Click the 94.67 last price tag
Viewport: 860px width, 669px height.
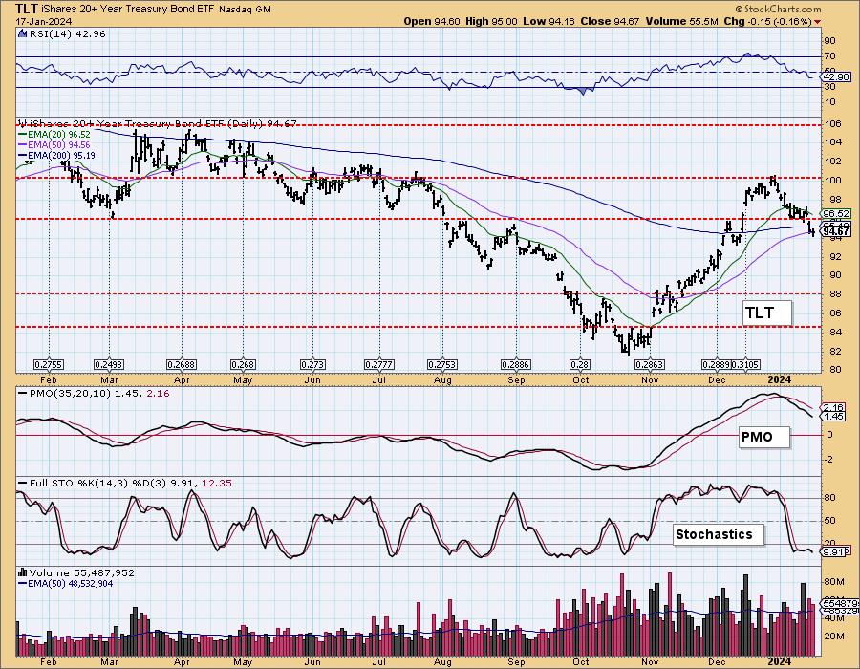click(836, 231)
